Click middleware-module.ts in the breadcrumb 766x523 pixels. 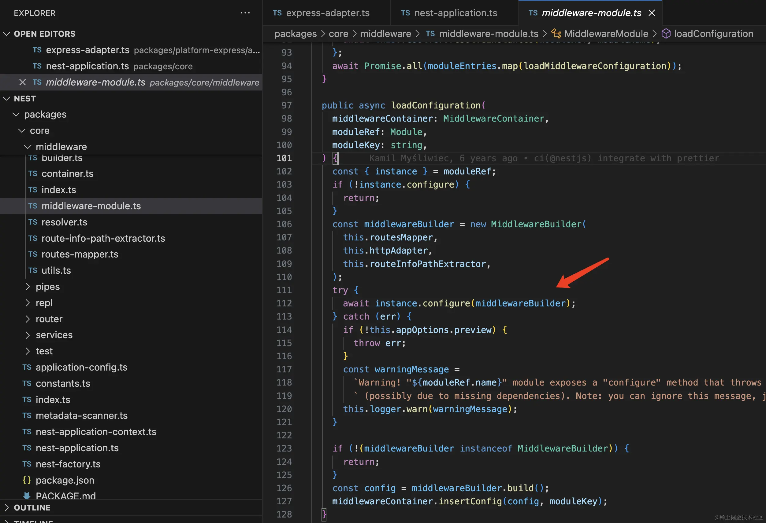point(489,34)
